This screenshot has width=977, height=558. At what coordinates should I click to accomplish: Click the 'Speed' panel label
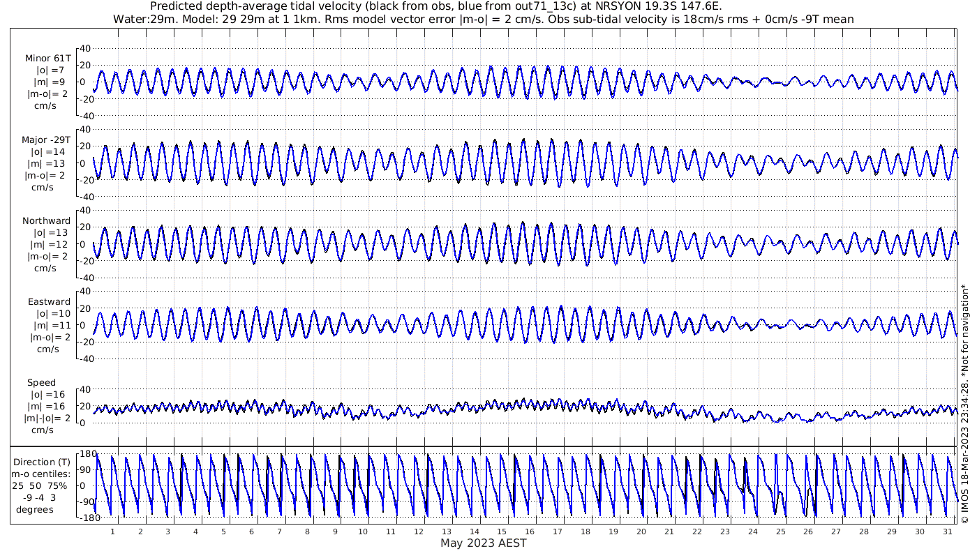42,382
